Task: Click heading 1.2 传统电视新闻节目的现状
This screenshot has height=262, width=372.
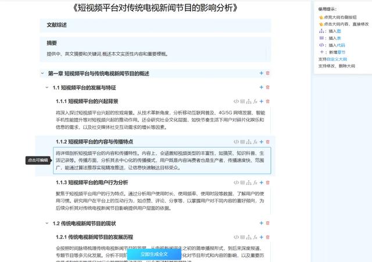Action: click(84, 224)
